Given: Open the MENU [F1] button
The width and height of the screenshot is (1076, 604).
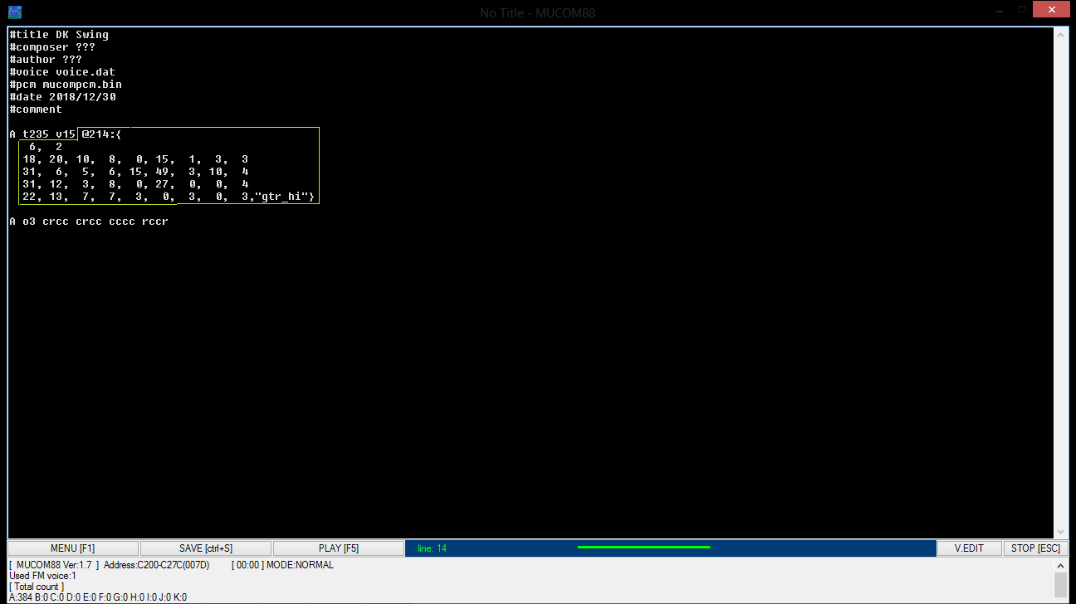Looking at the screenshot, I should point(73,548).
